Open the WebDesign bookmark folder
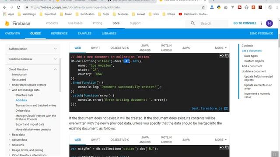The width and height of the screenshot is (280, 157). coord(27,14)
